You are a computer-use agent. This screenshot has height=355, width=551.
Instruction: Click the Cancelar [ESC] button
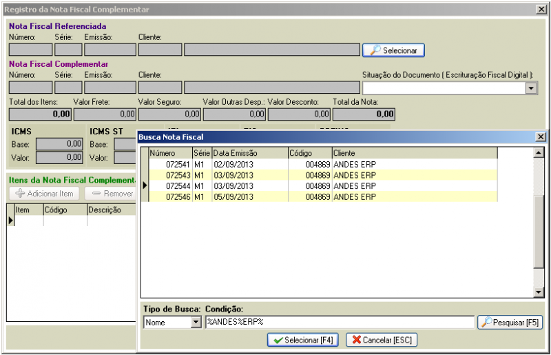pos(382,340)
